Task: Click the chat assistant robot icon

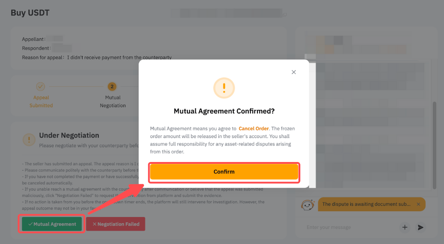Action: 308,205
